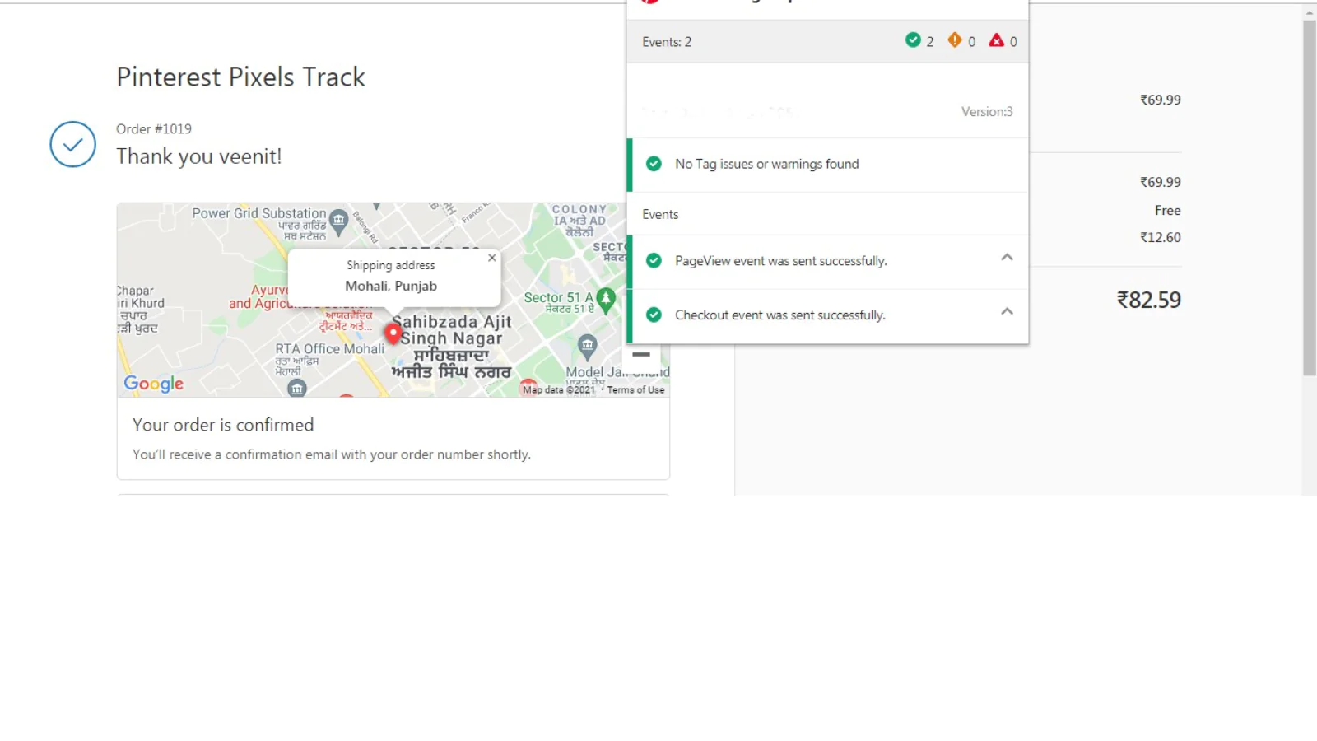This screenshot has width=1317, height=741.
Task: Click the 'Free' shipping value
Action: pos(1167,211)
